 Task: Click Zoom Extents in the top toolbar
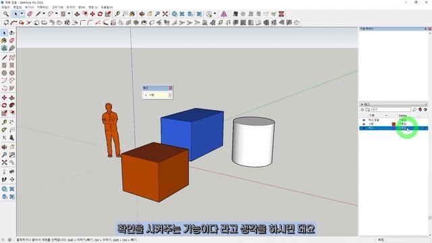[165, 13]
